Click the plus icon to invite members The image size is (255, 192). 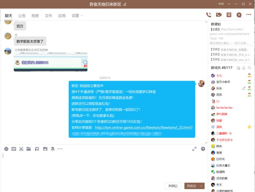pos(239,15)
